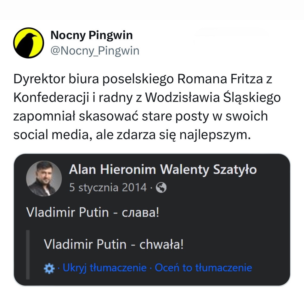Image resolution: width=304 pixels, height=295 pixels.
Task: Click the words social media in tweet
Action: point(51,135)
